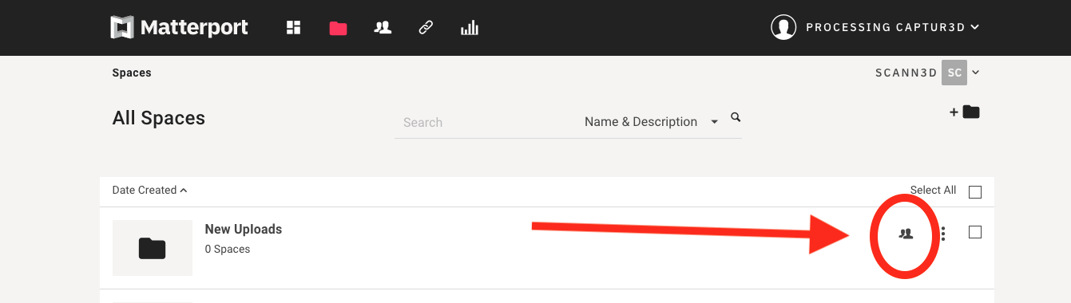The width and height of the screenshot is (1071, 303).
Task: Click the Search input field
Action: tap(487, 122)
